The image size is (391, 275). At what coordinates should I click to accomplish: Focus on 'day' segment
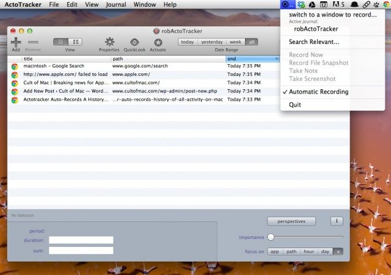pos(325,252)
